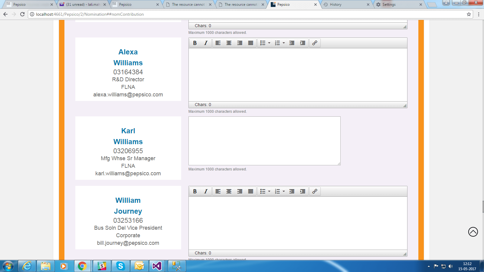Align text right in Alexa Williams' editor
This screenshot has width=484, height=272.
(x=240, y=43)
